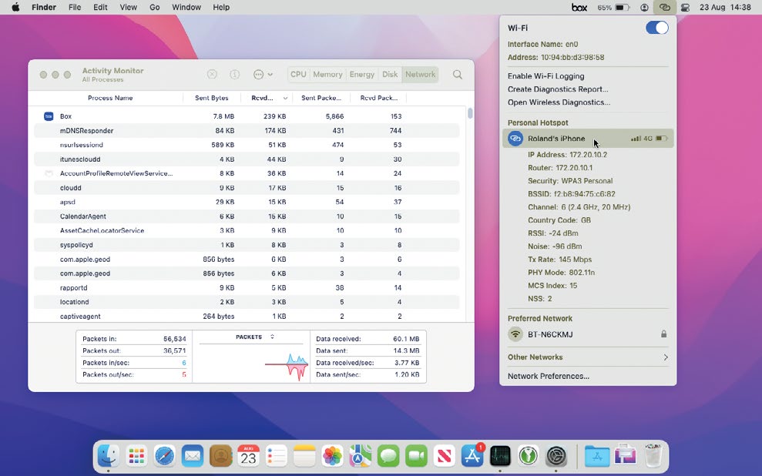Click the hotspot link icon in menu bar

664,7
